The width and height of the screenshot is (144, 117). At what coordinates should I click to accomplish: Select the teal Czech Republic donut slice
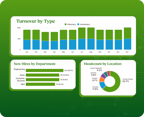click(106, 74)
